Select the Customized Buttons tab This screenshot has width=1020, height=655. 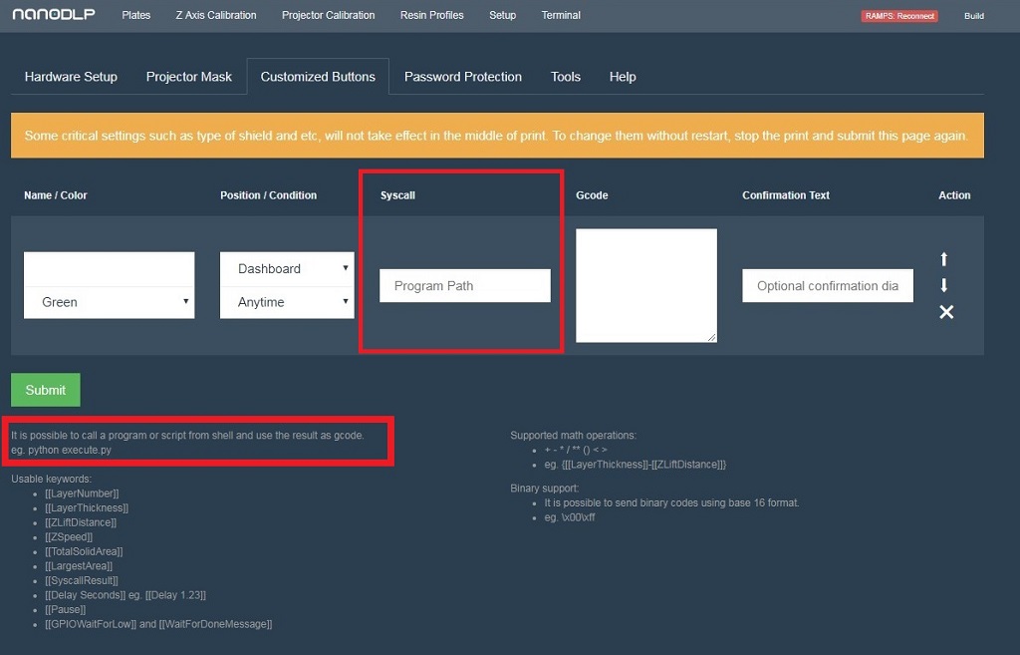click(x=318, y=77)
